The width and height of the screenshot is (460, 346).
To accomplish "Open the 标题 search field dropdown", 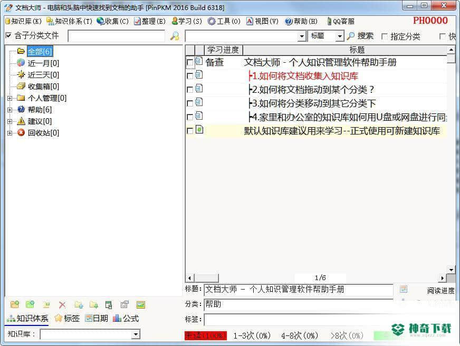I will pos(340,36).
